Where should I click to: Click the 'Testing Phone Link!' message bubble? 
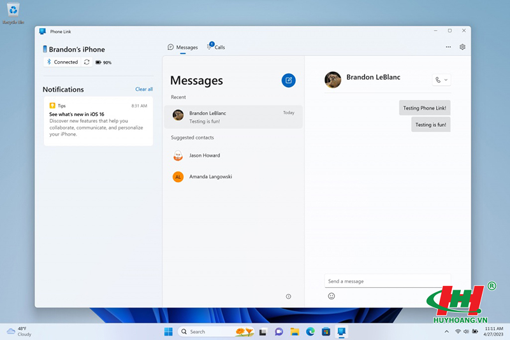click(x=425, y=108)
